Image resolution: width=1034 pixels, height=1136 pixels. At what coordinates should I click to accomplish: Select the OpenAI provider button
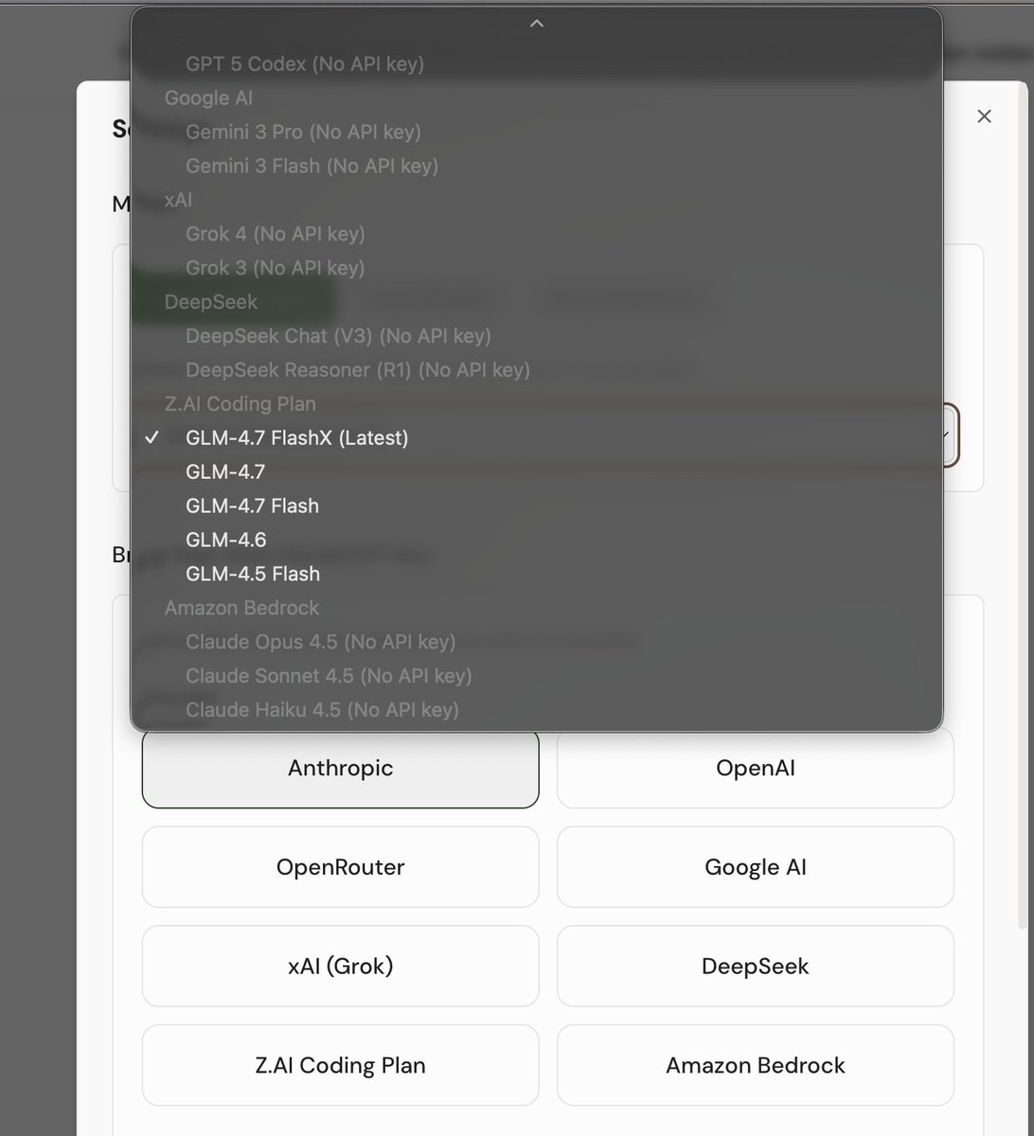pyautogui.click(x=755, y=768)
